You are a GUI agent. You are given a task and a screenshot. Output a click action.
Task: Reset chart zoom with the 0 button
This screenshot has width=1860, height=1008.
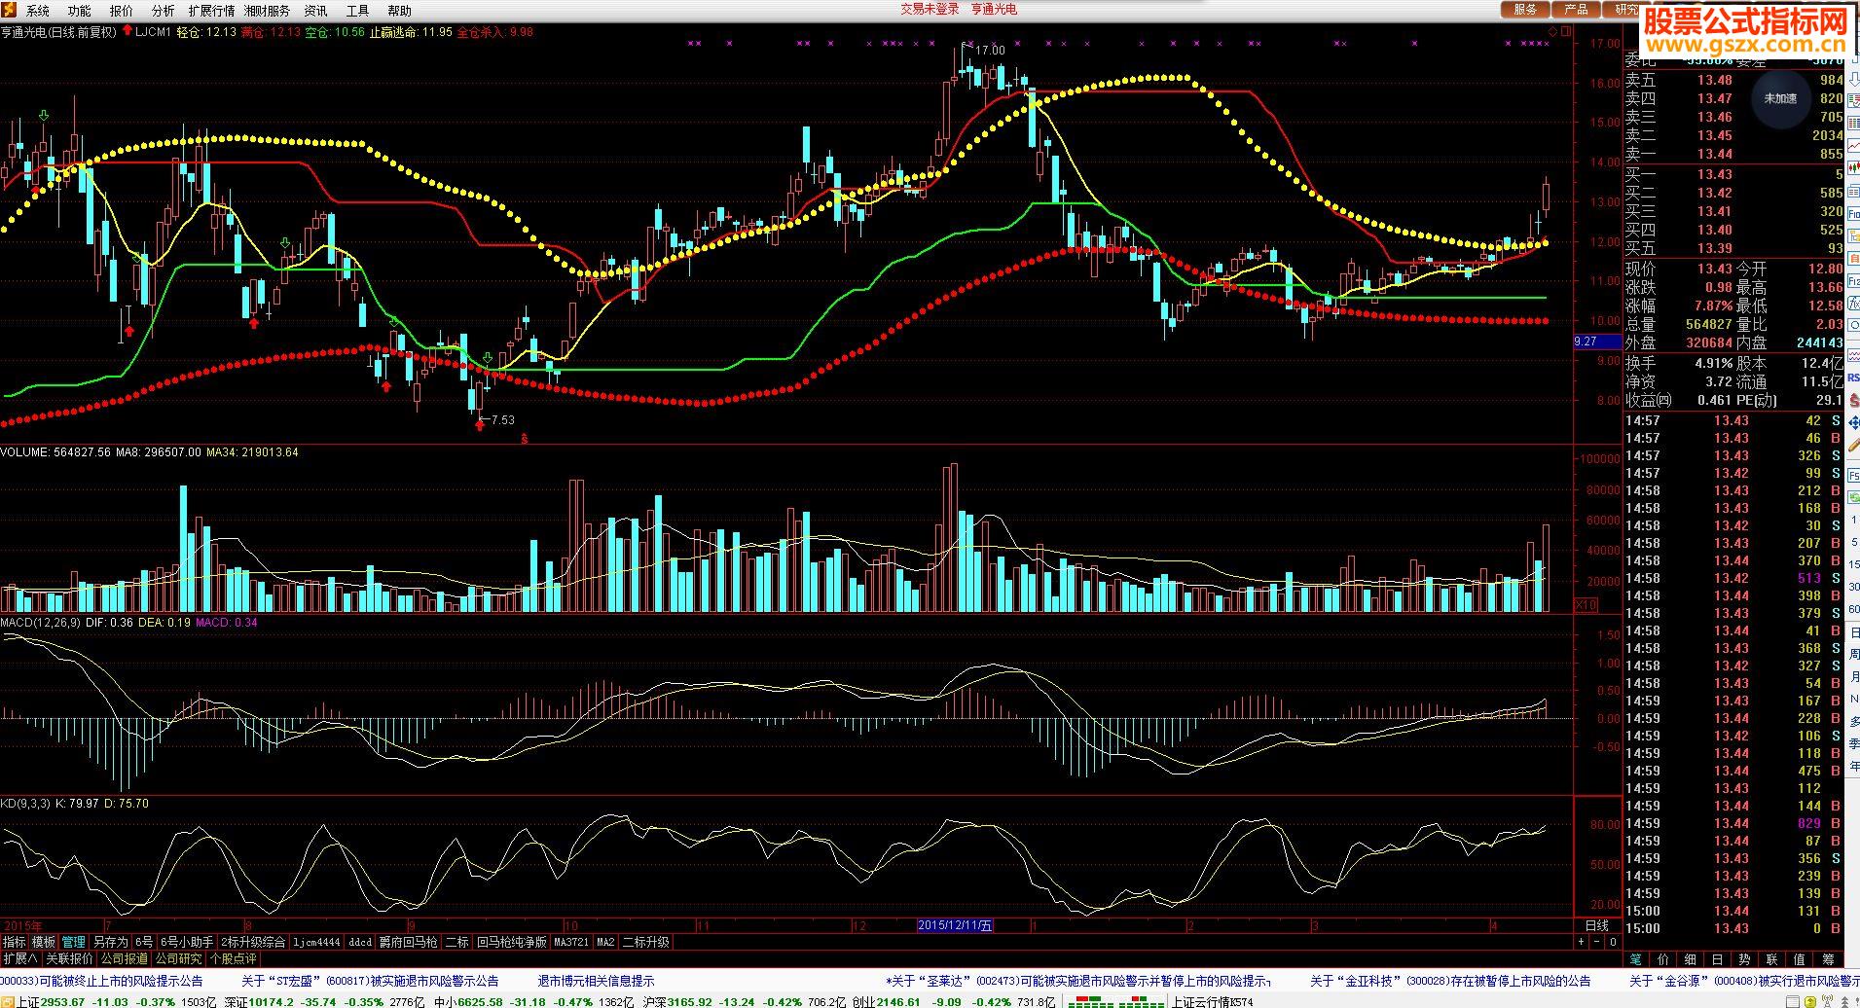click(1613, 941)
